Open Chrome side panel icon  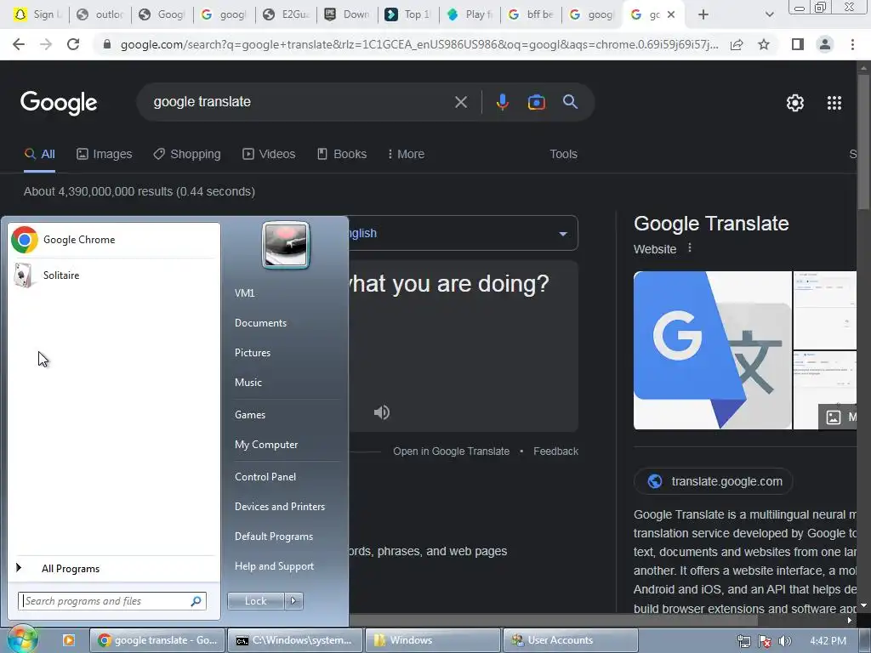pyautogui.click(x=798, y=44)
